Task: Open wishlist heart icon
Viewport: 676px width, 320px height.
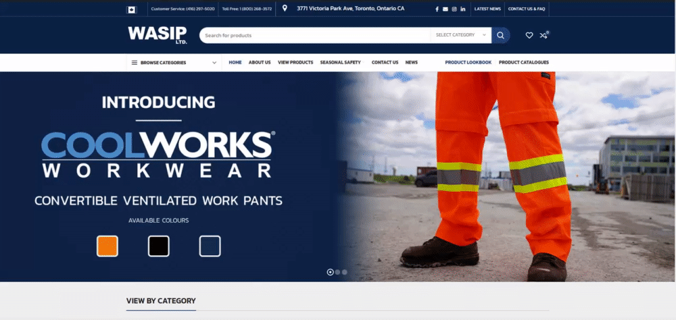Action: 529,35
